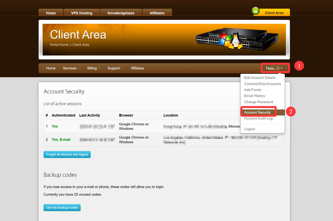The image size is (333, 221).
Task: Click the Get my backup codes button
Action: (x=62, y=208)
